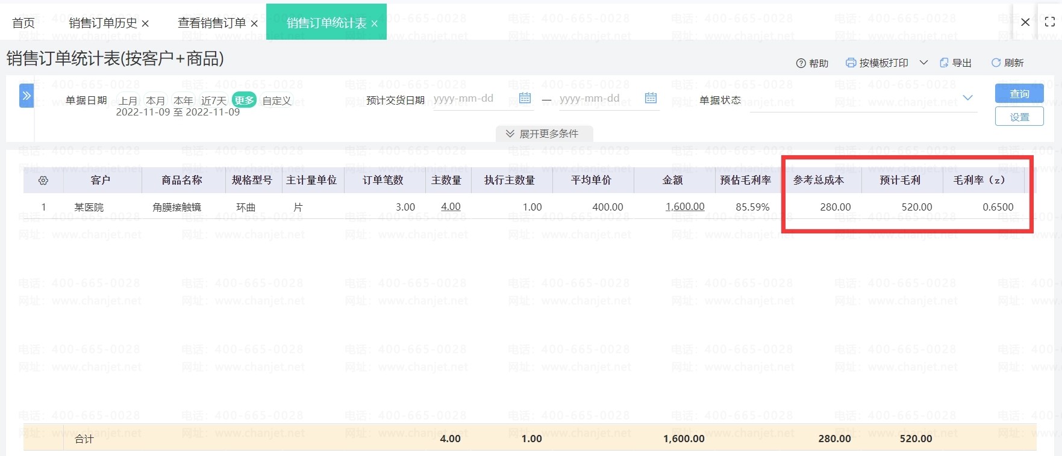The image size is (1062, 456).
Task: Open the end delivery date calendar icon
Action: tap(651, 98)
